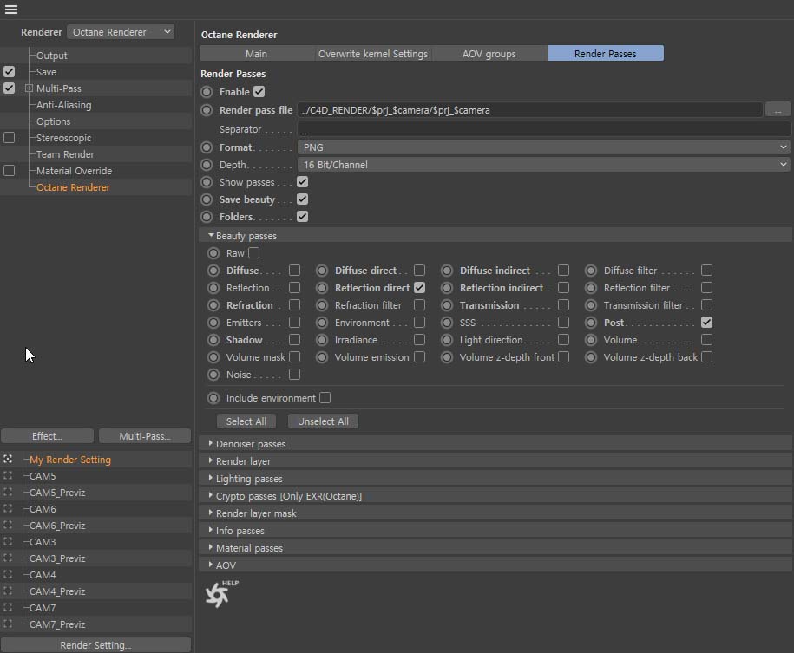
Task: Click the animation dot next to Format
Action: [x=207, y=147]
